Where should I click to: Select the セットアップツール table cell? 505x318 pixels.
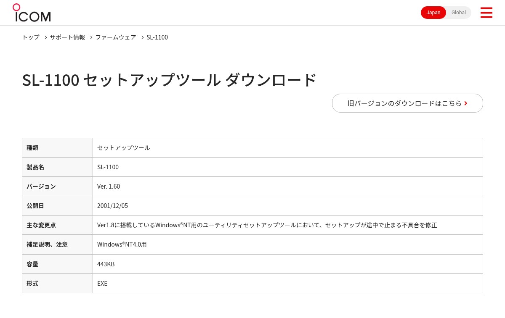[288, 148]
